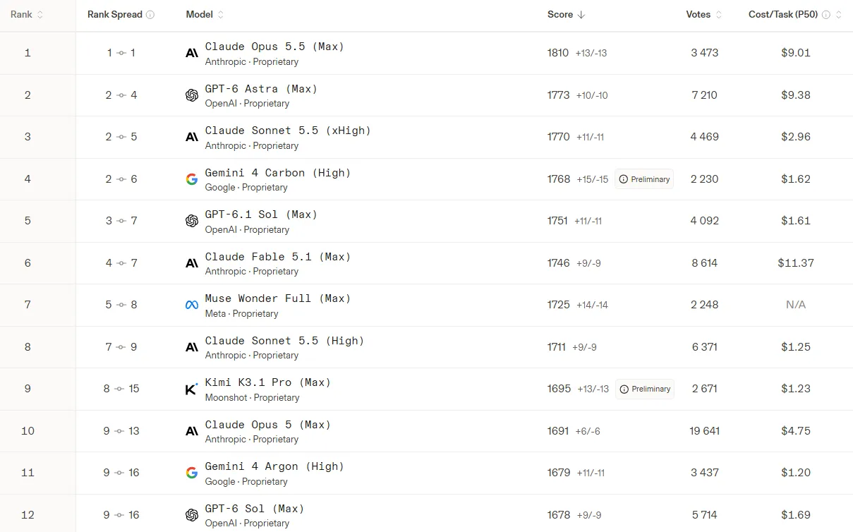Click the Google logo beside Gemini 4 Argon
Screen dimensions: 853x532
(191, 473)
